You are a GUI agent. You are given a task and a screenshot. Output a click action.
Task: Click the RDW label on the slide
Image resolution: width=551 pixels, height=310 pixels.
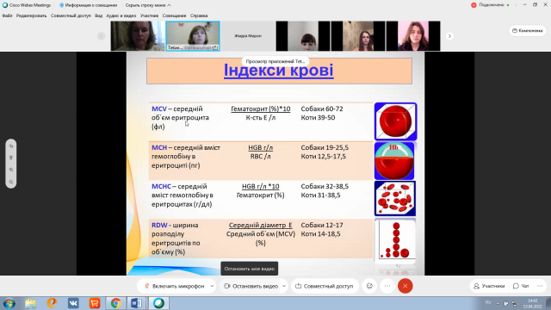159,225
